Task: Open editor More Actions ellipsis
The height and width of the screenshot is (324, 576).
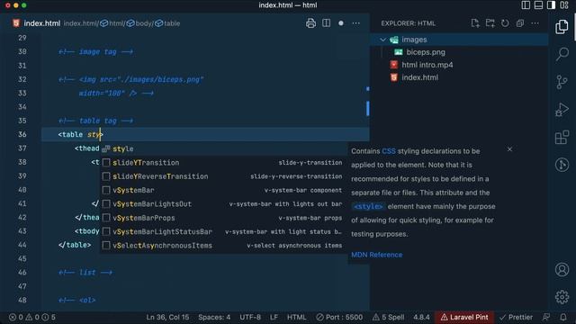Action: click(356, 23)
